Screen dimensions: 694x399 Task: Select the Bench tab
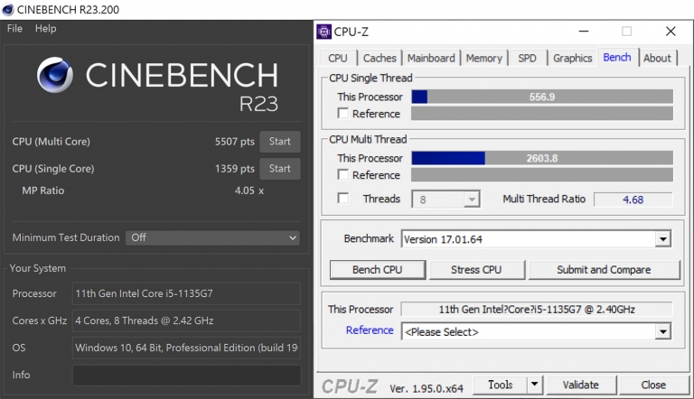click(x=617, y=58)
